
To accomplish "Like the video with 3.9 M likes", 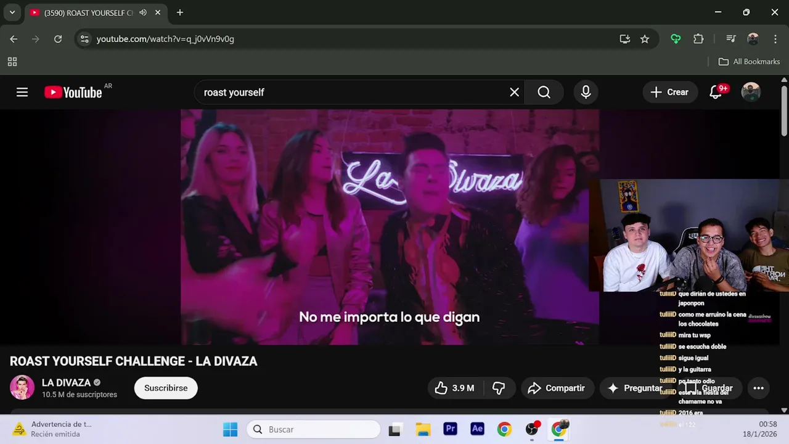I will coord(454,388).
